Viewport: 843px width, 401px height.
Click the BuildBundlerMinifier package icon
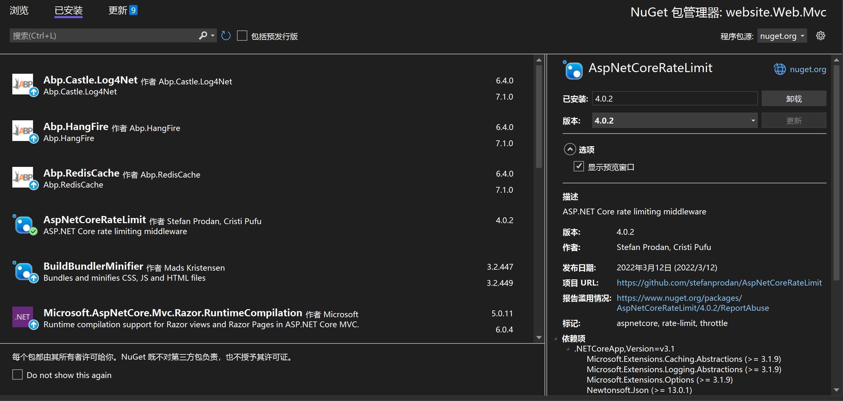24,271
